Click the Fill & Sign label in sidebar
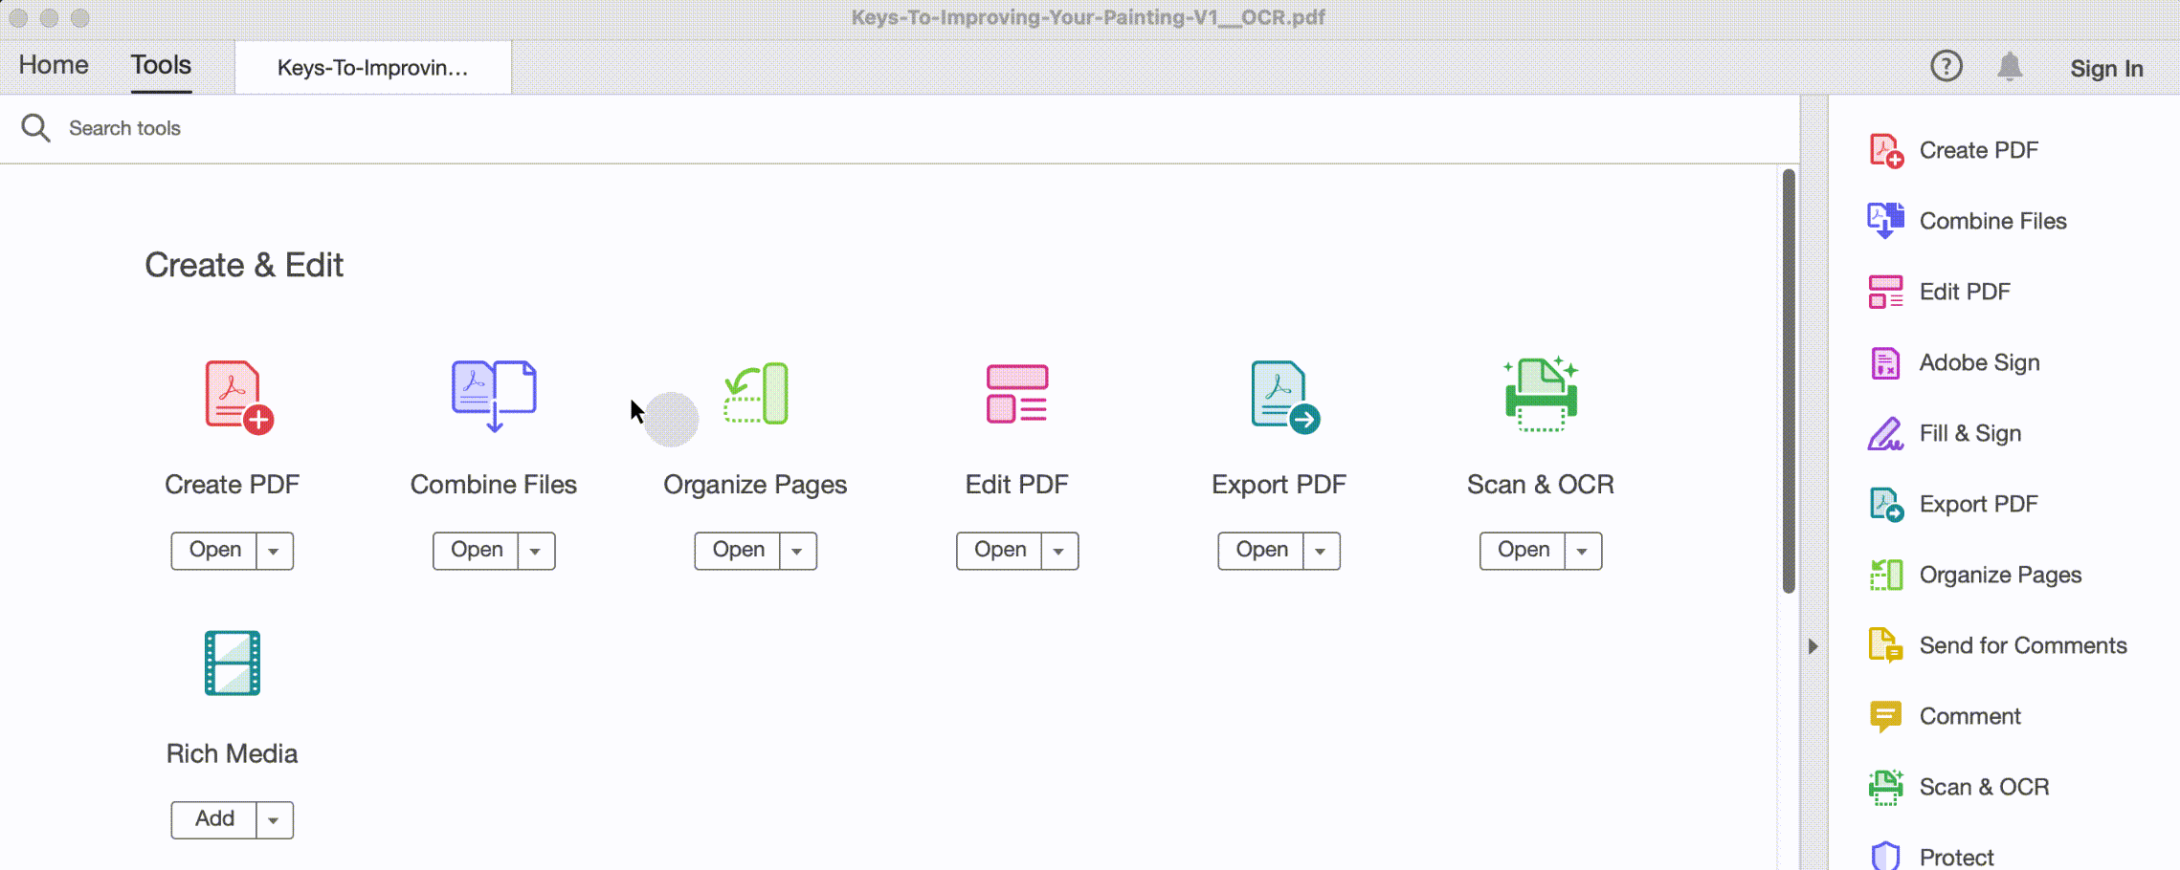Image resolution: width=2180 pixels, height=870 pixels. click(x=1970, y=433)
